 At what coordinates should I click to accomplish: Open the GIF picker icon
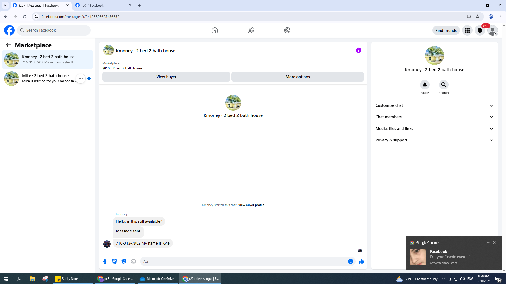click(133, 261)
